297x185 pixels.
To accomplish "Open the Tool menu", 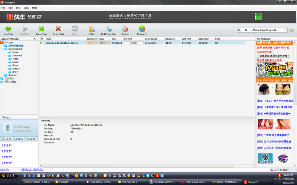I will click(x=18, y=7).
